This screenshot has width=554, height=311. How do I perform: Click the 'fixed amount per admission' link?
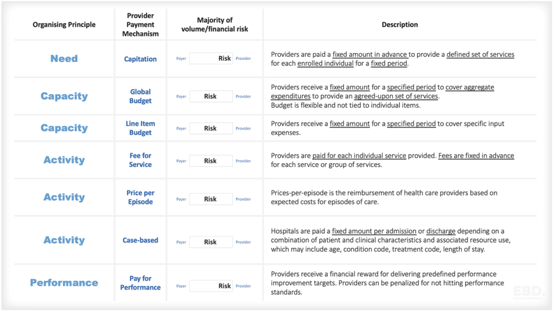tap(374, 231)
